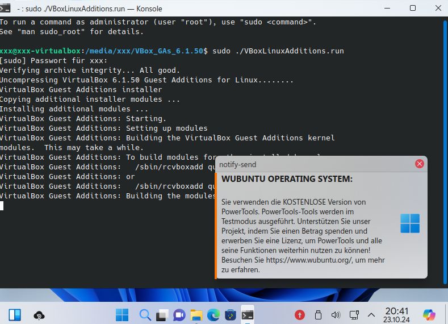Screen dimensions: 448x324
Task: Click the https://www.wubuntu.org/ link text
Action: click(309, 260)
